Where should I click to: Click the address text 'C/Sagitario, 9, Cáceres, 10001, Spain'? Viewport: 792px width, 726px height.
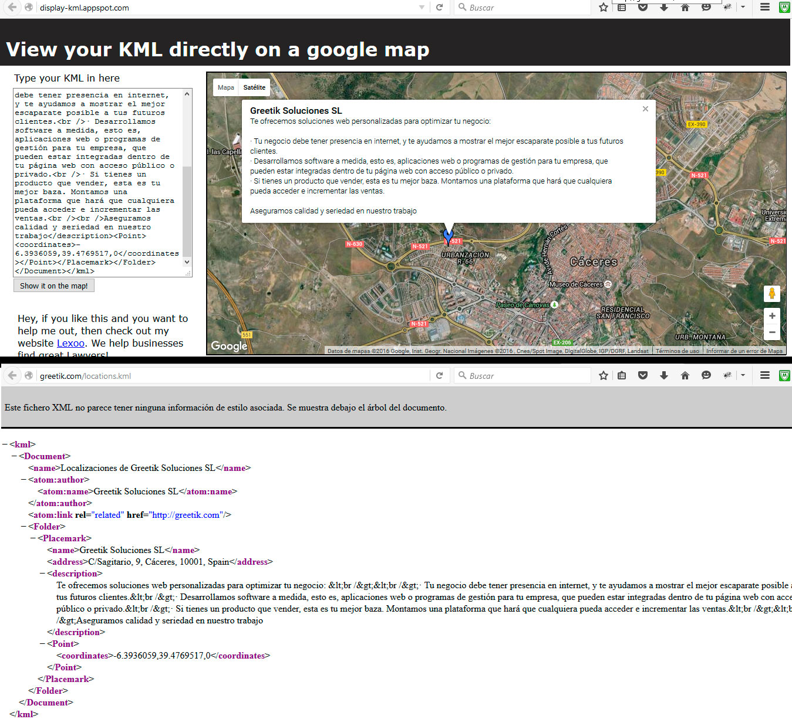[x=159, y=562]
